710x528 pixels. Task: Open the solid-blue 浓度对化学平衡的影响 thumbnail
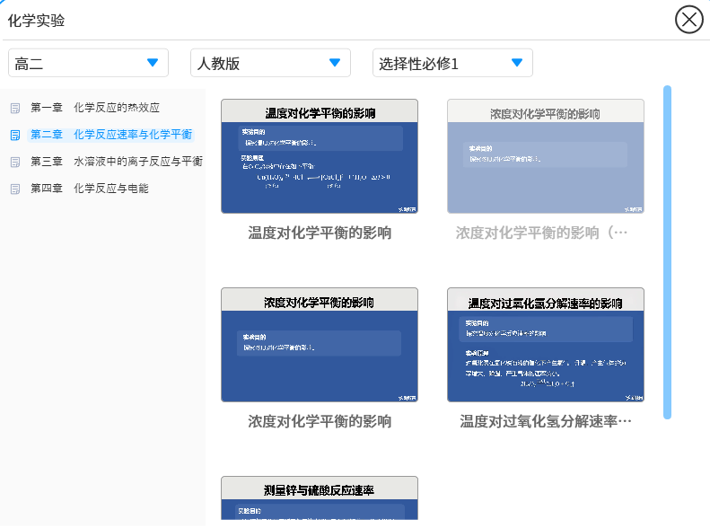click(x=320, y=345)
